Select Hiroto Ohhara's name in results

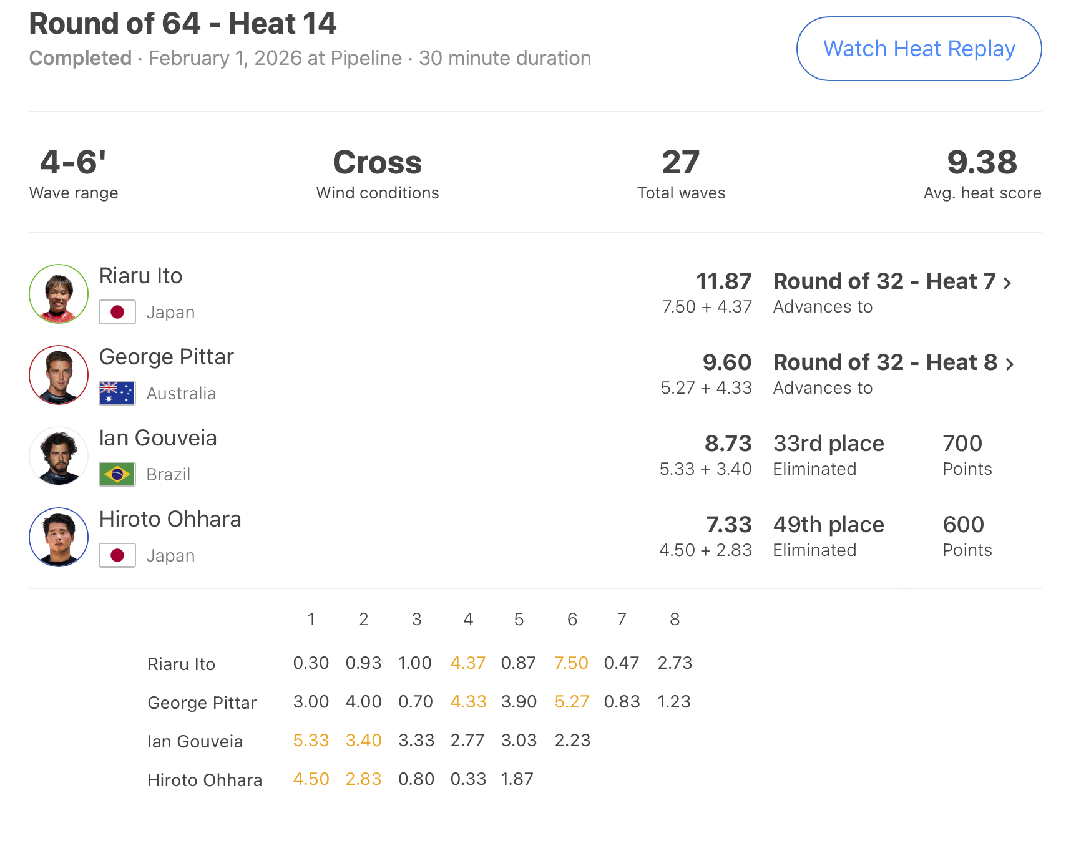click(x=170, y=519)
